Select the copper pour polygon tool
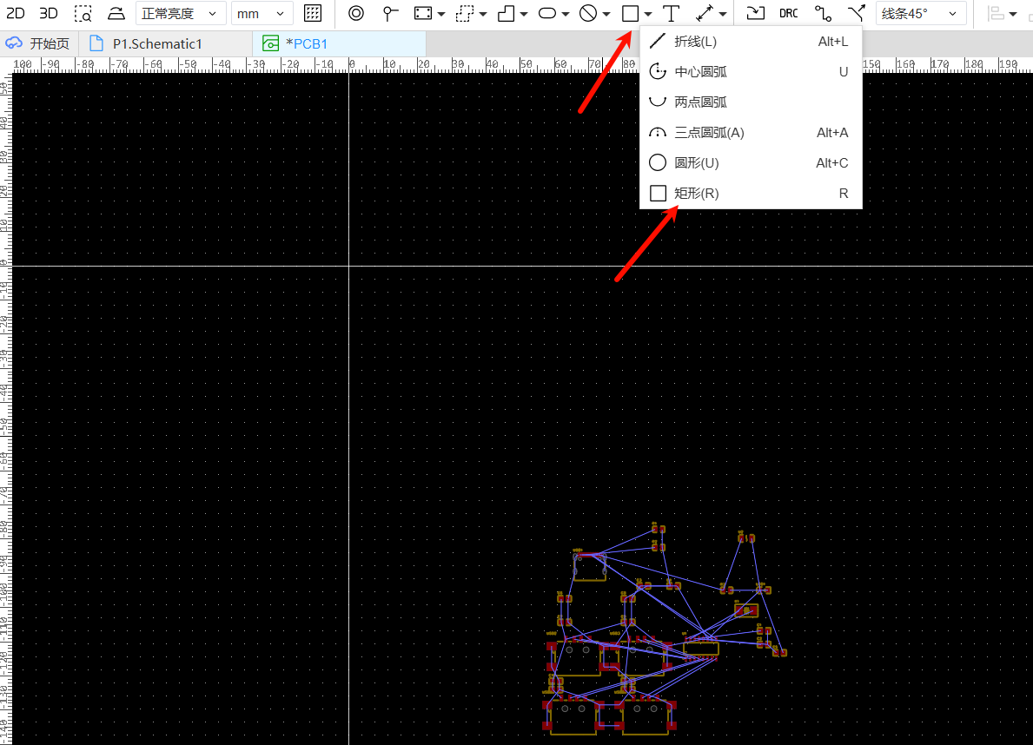Image resolution: width=1033 pixels, height=745 pixels. coord(506,13)
